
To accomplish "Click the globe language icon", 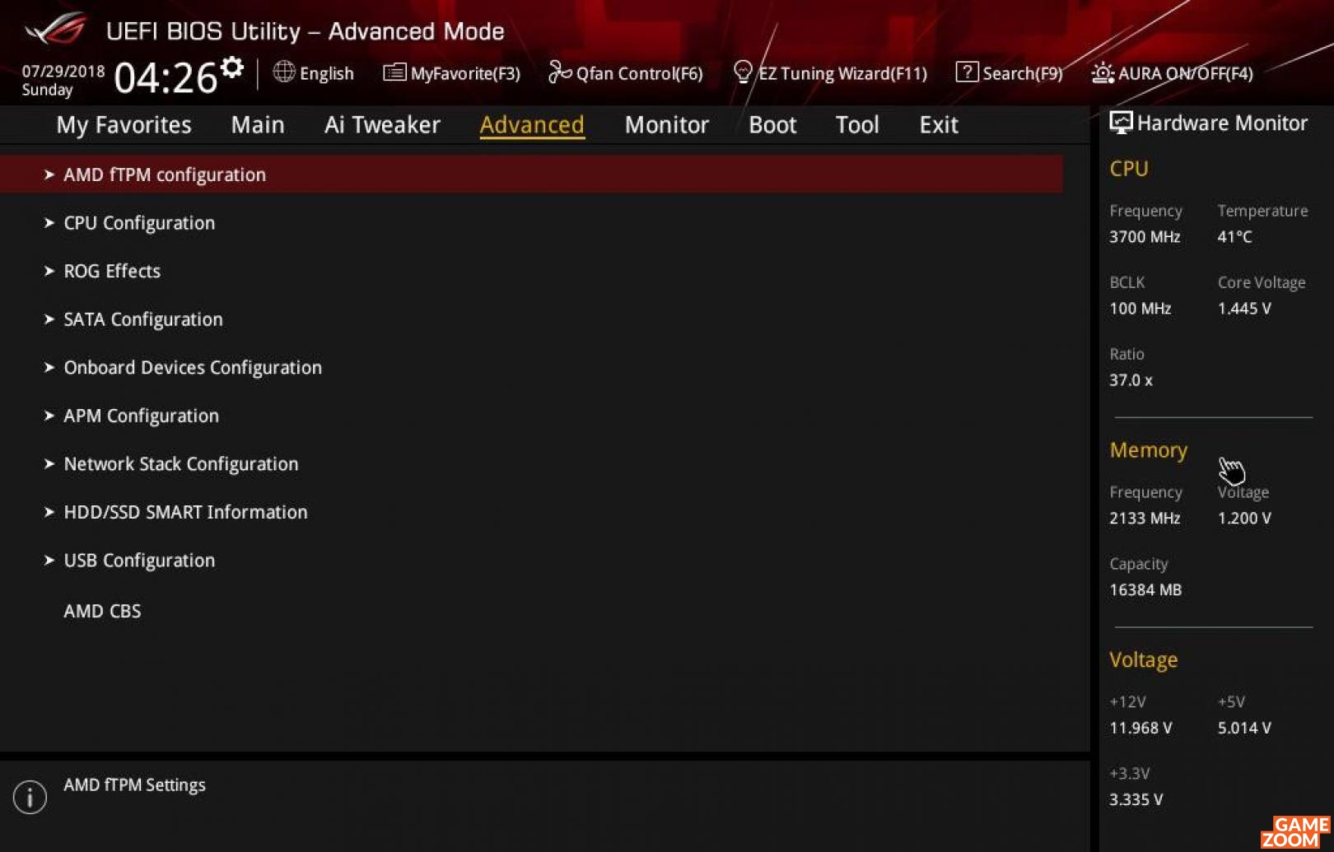I will click(284, 72).
